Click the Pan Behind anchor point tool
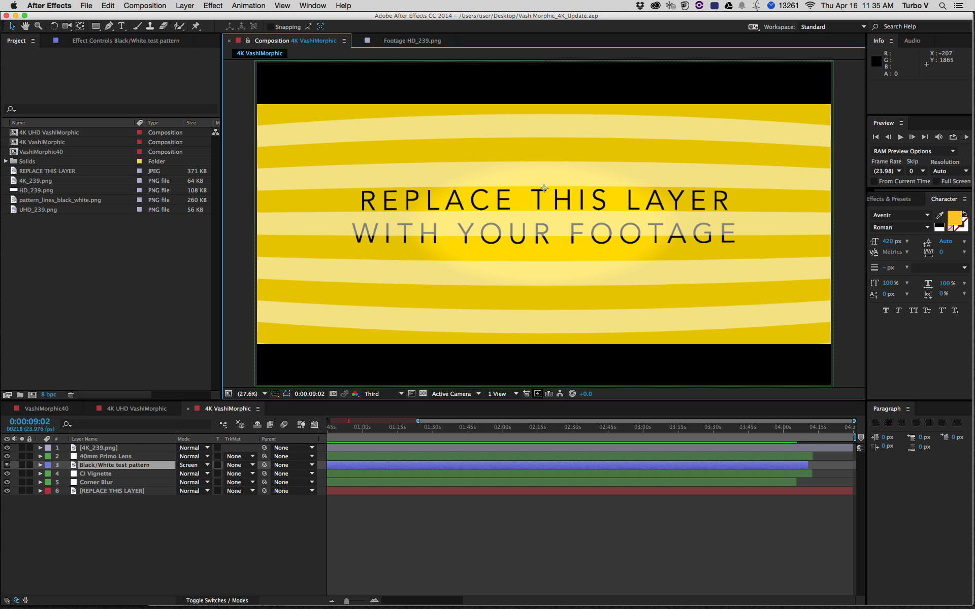 (80, 26)
